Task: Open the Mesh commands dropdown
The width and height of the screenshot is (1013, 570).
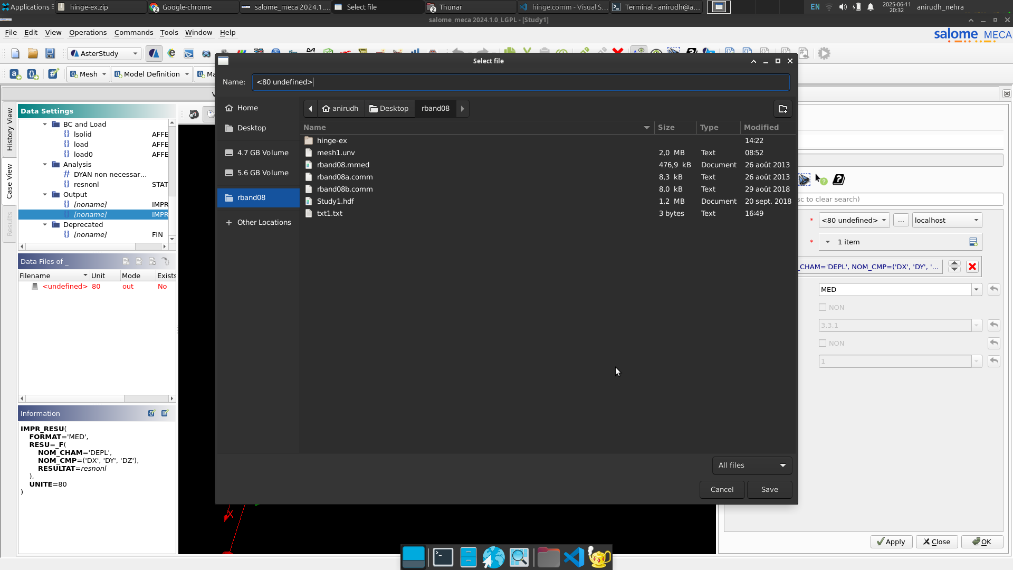Action: [x=88, y=74]
